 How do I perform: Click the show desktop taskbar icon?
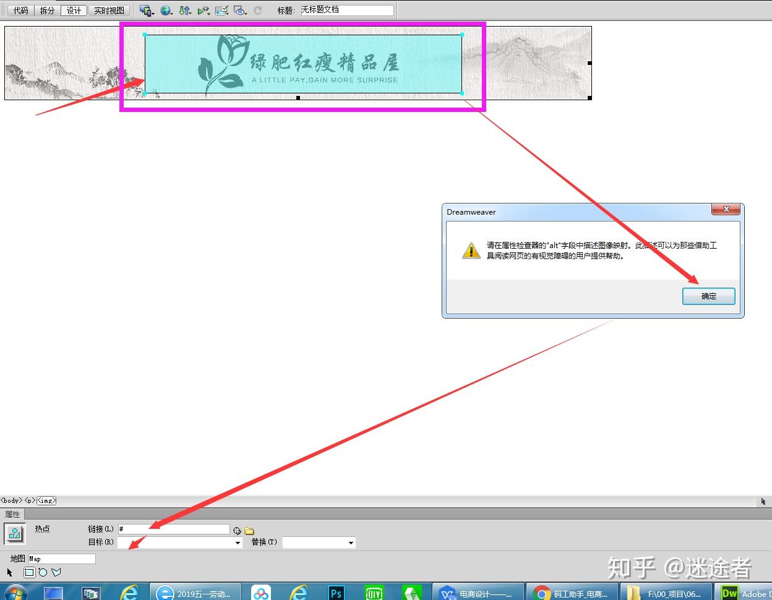coord(54,593)
